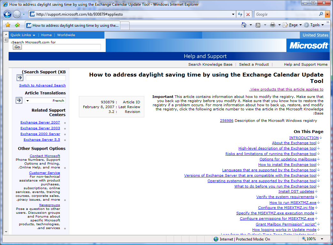The height and width of the screenshot is (245, 333).
Task: Open the Page menu
Action: 292,25
